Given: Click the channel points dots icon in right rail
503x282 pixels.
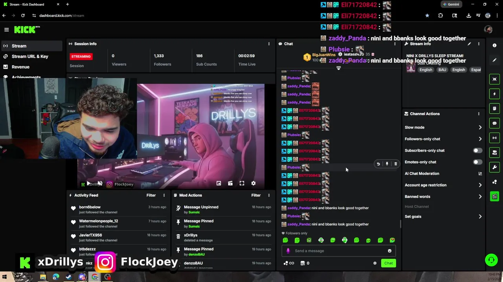Looking at the screenshot, I should coord(494,182).
